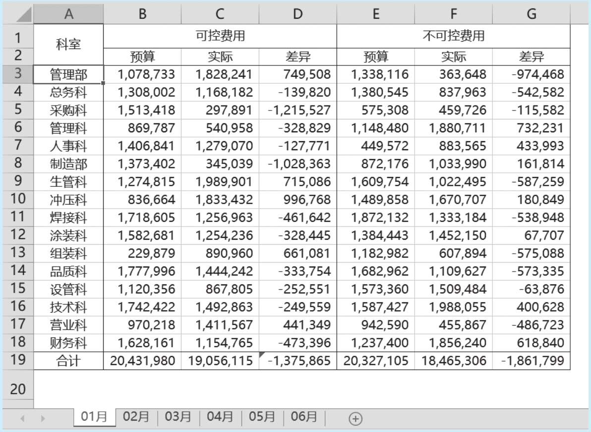Viewport: 591px width, 432px height.
Task: Select row 19 header
Action: tap(17, 360)
